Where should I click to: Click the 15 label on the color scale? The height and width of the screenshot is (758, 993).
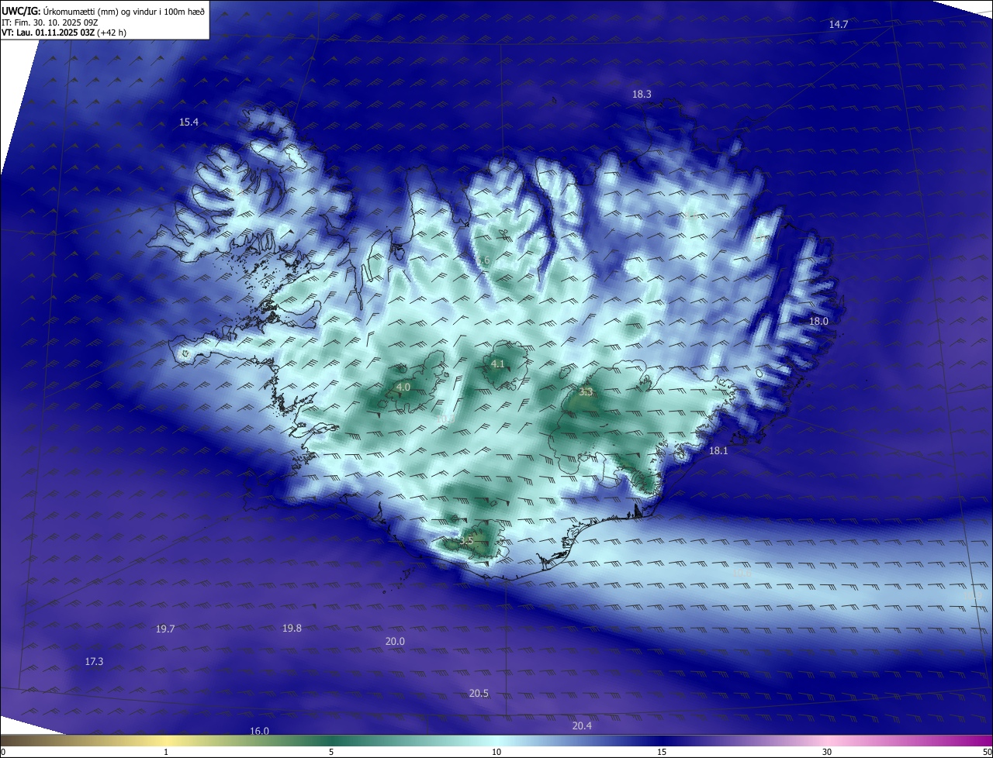pyautogui.click(x=662, y=752)
